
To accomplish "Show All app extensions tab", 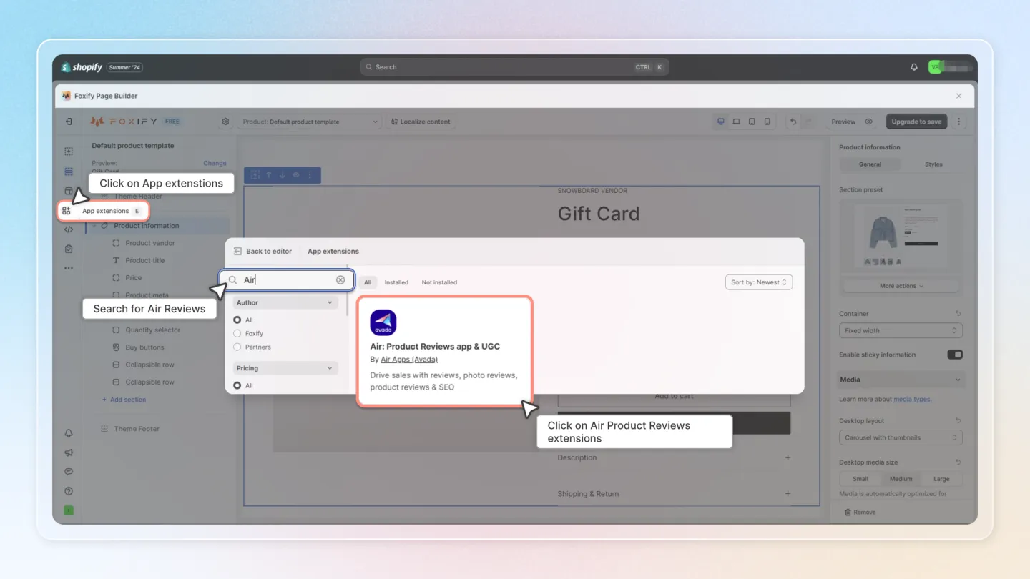I will click(368, 282).
